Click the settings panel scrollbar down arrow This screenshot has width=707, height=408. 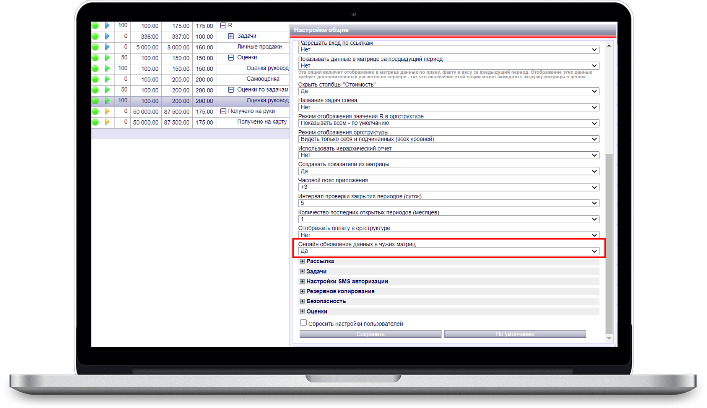pyautogui.click(x=609, y=338)
